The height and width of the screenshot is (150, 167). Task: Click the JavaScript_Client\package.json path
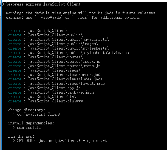(x=61, y=92)
